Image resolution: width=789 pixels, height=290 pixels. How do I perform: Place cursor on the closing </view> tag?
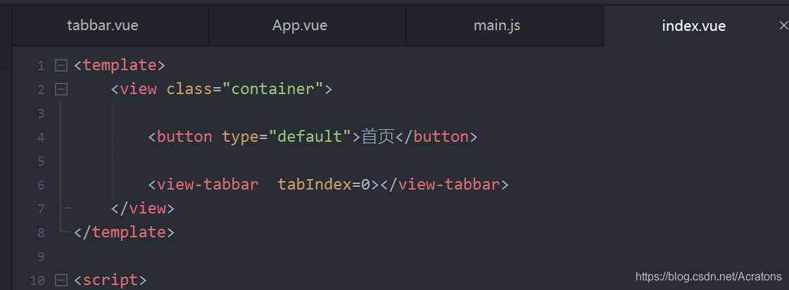click(x=143, y=209)
